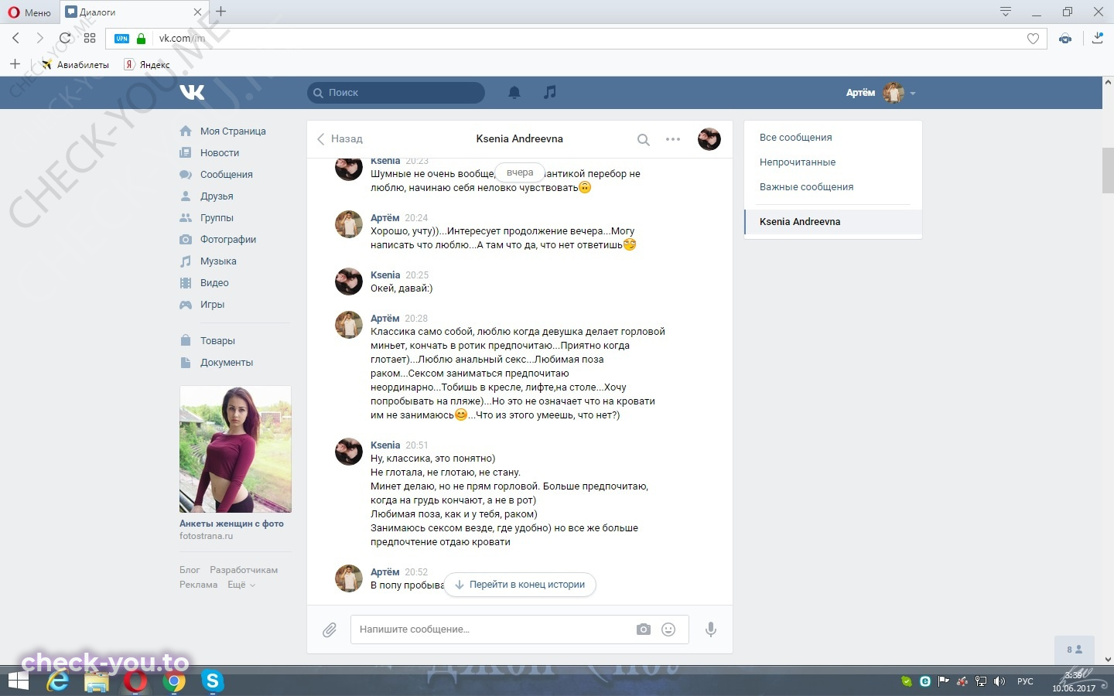Open the Яндекс bookmark
Viewport: 1114px width, 696px height.
tap(147, 65)
